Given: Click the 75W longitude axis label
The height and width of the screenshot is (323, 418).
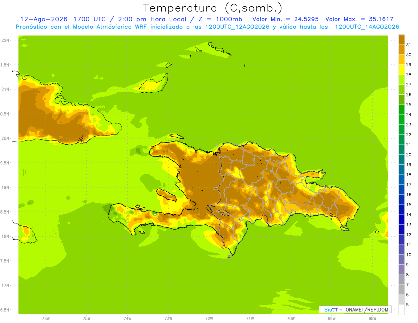Looking at the screenshot, I should click(x=87, y=318).
